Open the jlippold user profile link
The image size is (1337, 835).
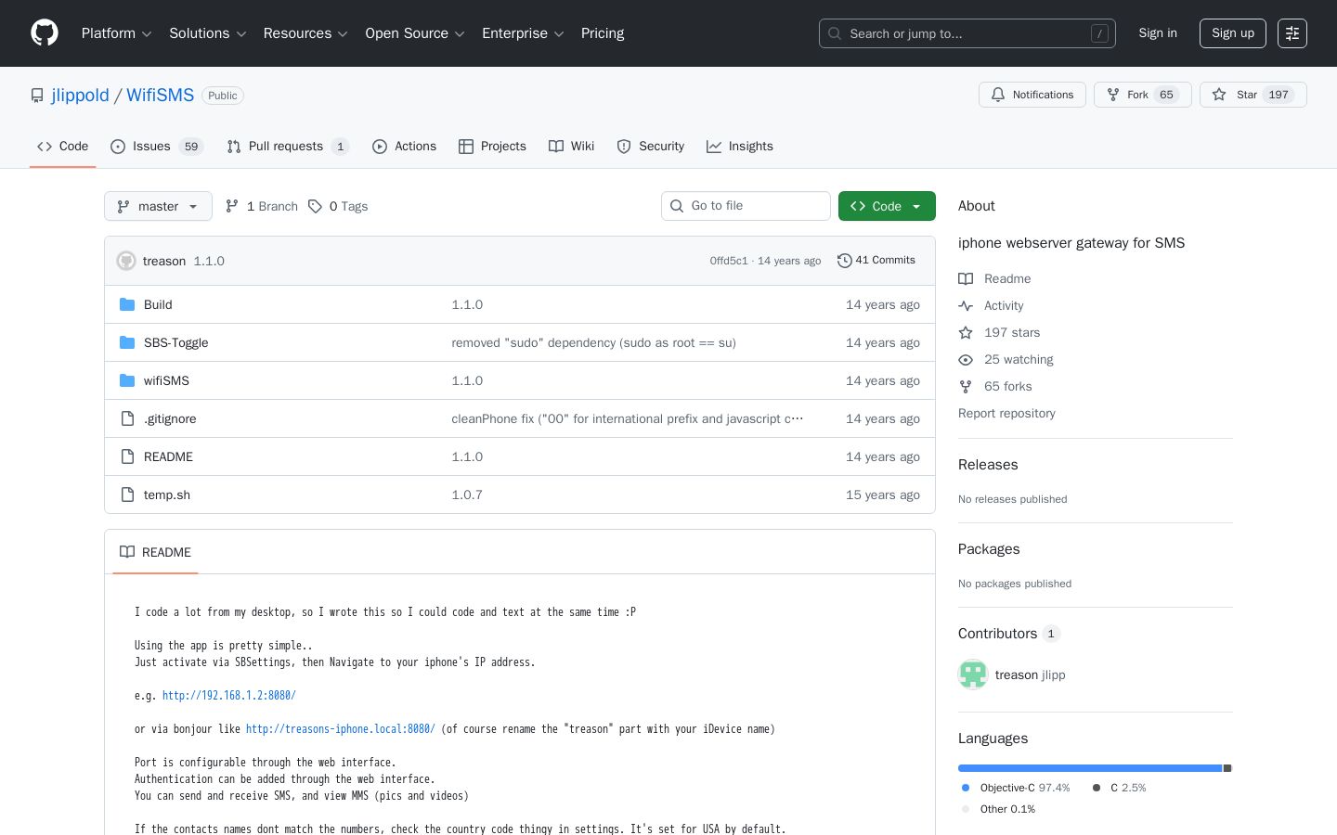(x=81, y=96)
